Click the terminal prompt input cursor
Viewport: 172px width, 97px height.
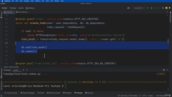66,86
